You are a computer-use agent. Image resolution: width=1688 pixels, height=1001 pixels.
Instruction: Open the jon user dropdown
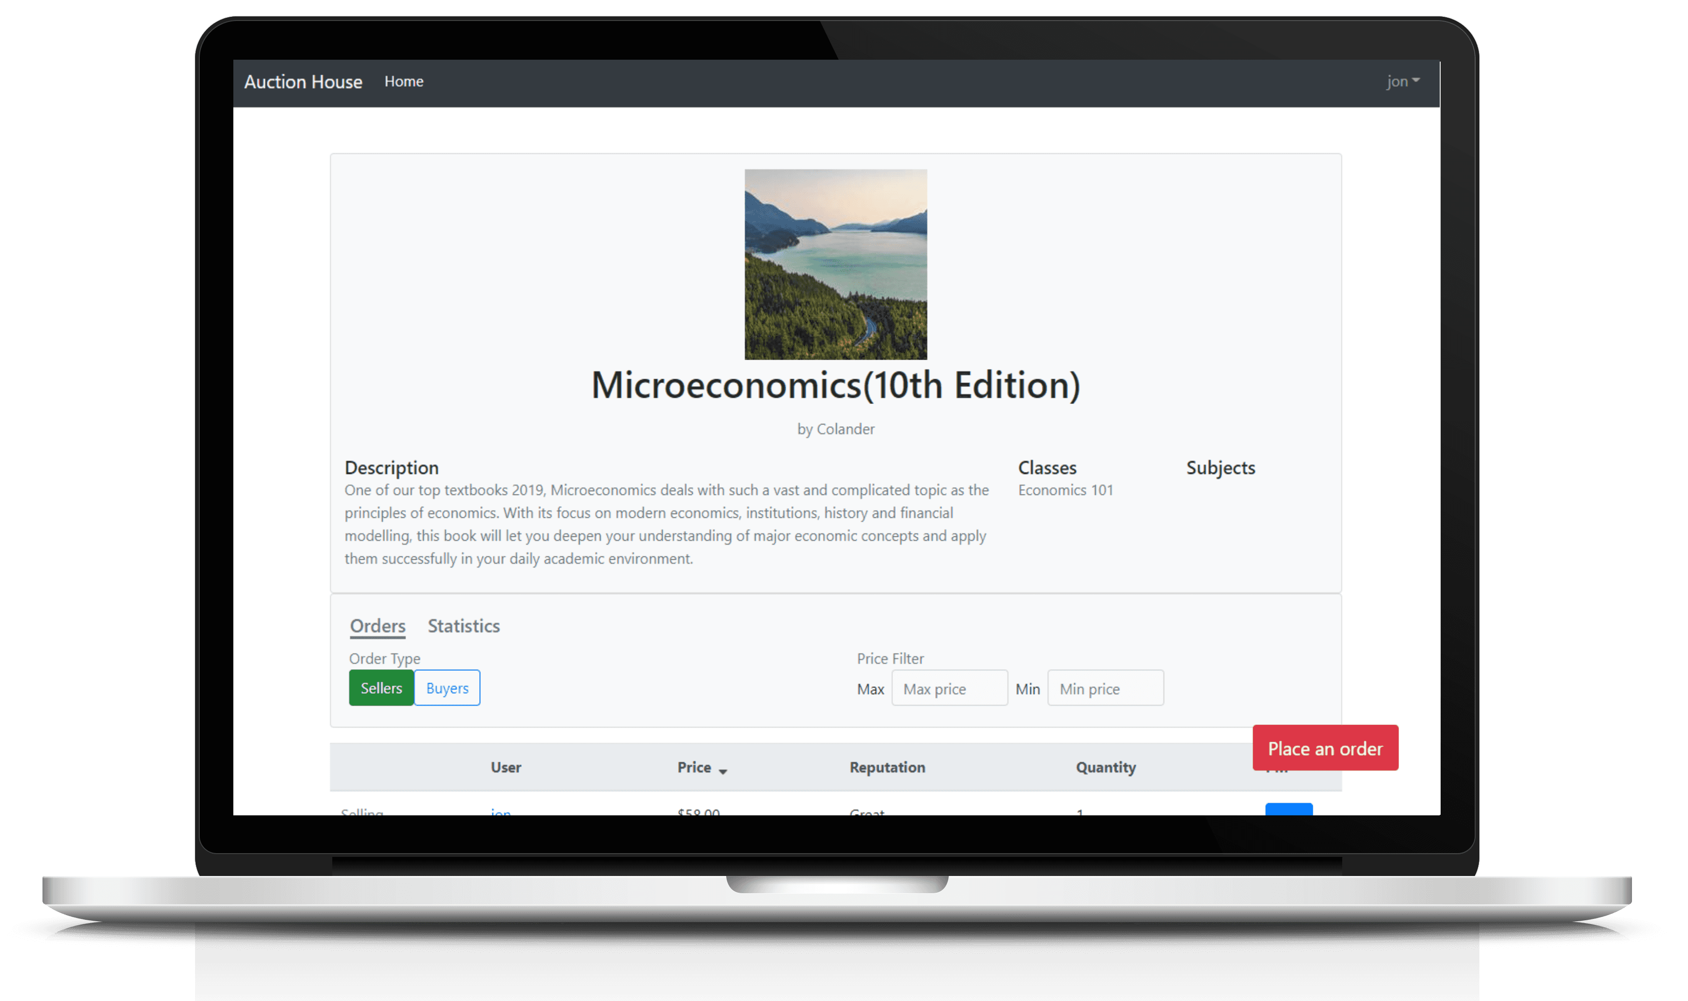click(1402, 82)
